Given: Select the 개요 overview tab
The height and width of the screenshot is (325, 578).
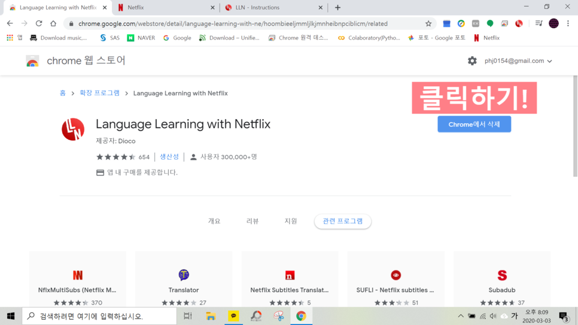Looking at the screenshot, I should tap(214, 221).
